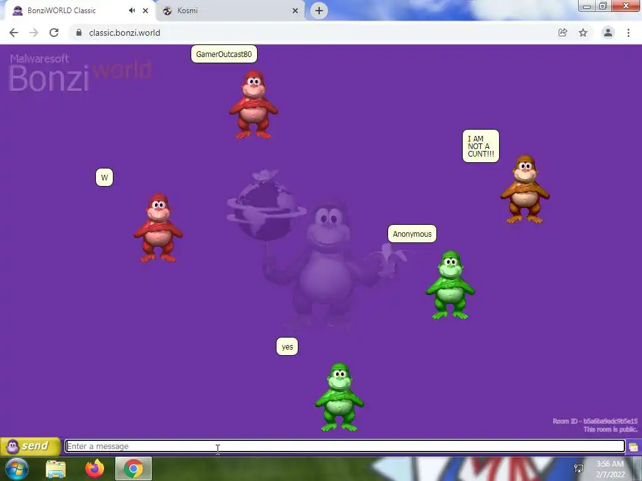Click the green Bonzi saying 'yes'
This screenshot has height=481, width=642.
339,397
